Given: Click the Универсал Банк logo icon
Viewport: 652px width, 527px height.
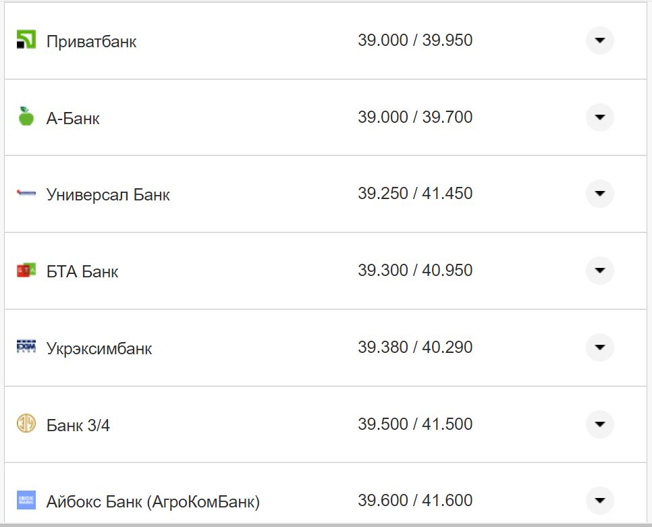Looking at the screenshot, I should pos(26,194).
